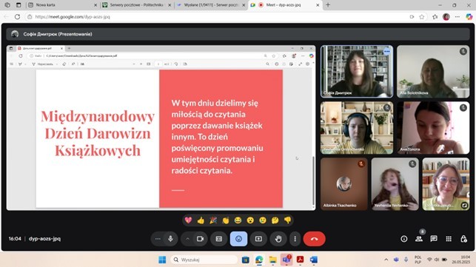Open Adobe Acrobat from the taskbar
The height and width of the screenshot is (267, 476).
coord(300,260)
